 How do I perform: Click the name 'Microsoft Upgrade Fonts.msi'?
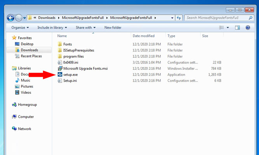click(85, 69)
